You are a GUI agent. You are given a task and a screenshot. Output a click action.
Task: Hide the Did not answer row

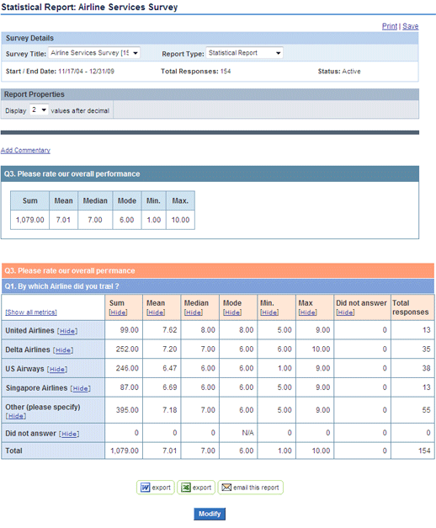tap(69, 434)
